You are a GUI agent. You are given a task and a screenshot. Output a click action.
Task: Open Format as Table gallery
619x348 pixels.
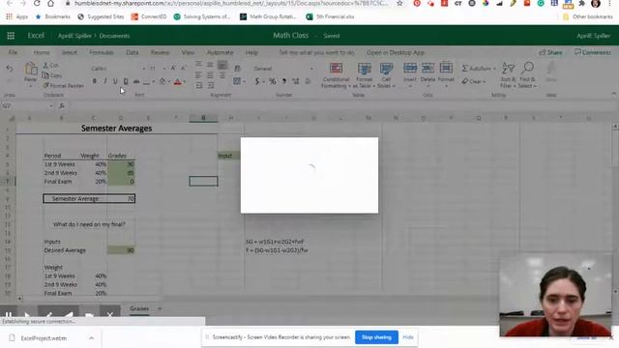(364, 75)
